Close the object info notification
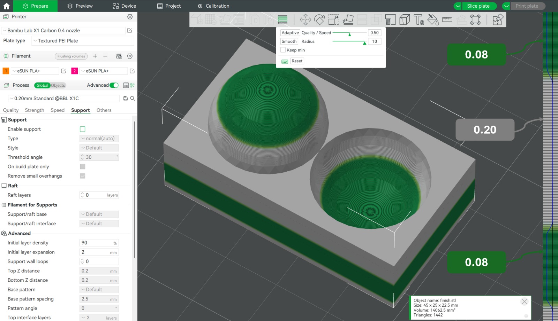 pos(524,302)
